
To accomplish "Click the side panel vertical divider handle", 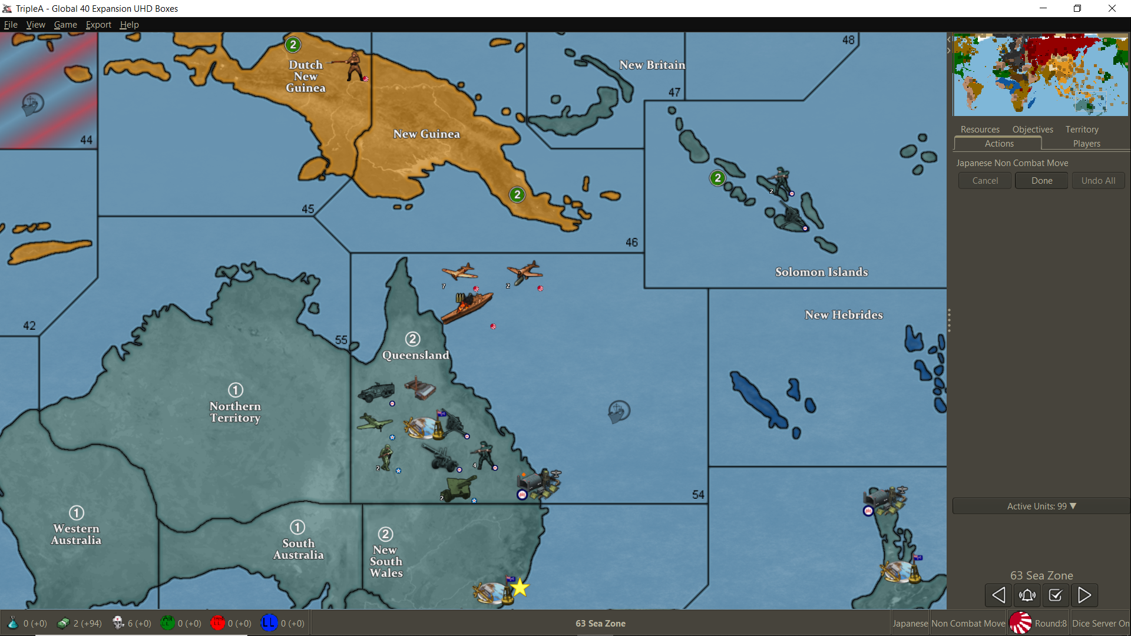I will (949, 321).
